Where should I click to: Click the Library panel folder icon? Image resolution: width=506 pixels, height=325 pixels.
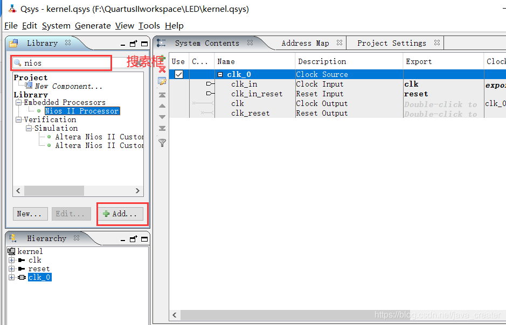click(13, 43)
